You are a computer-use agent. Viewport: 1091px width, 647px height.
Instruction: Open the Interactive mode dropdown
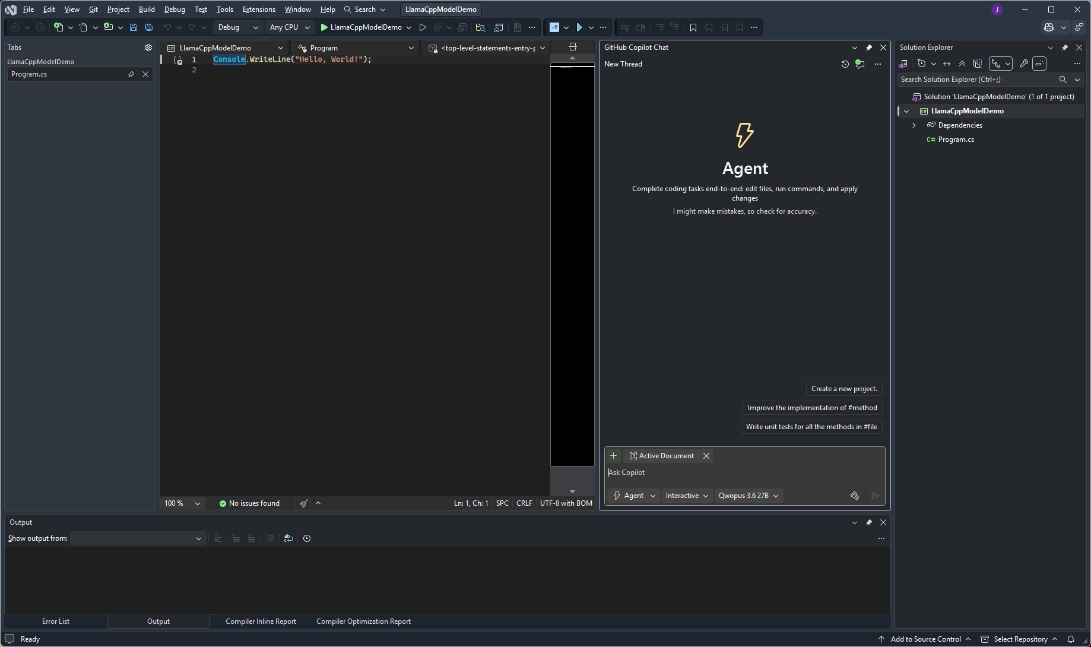(x=687, y=496)
